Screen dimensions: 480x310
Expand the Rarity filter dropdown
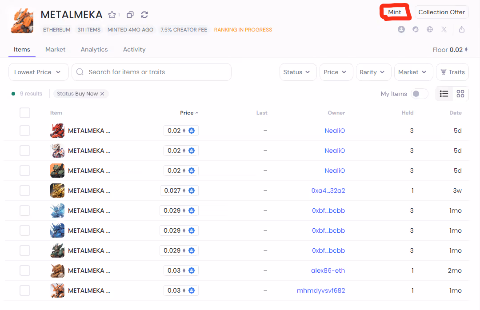tap(373, 72)
